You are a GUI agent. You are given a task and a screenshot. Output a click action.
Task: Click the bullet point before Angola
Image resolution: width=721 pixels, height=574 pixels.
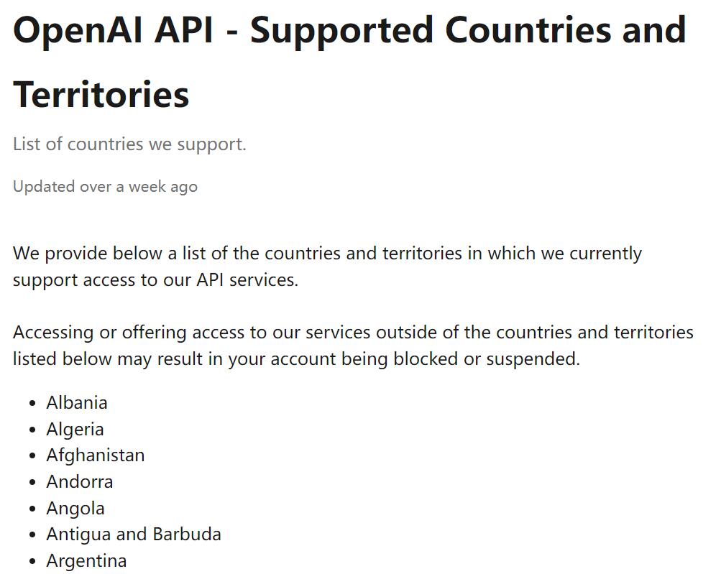click(33, 509)
